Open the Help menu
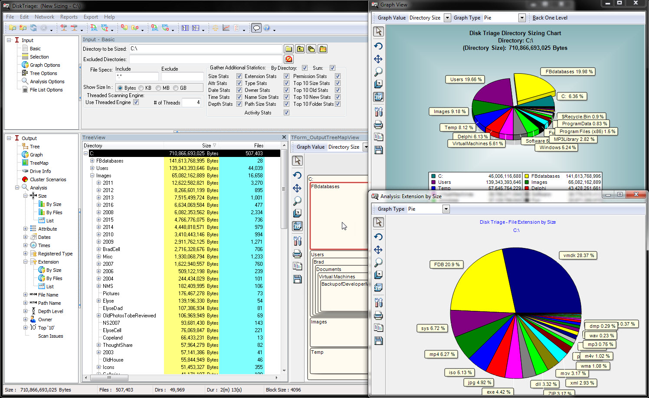This screenshot has width=649, height=398. pos(109,17)
